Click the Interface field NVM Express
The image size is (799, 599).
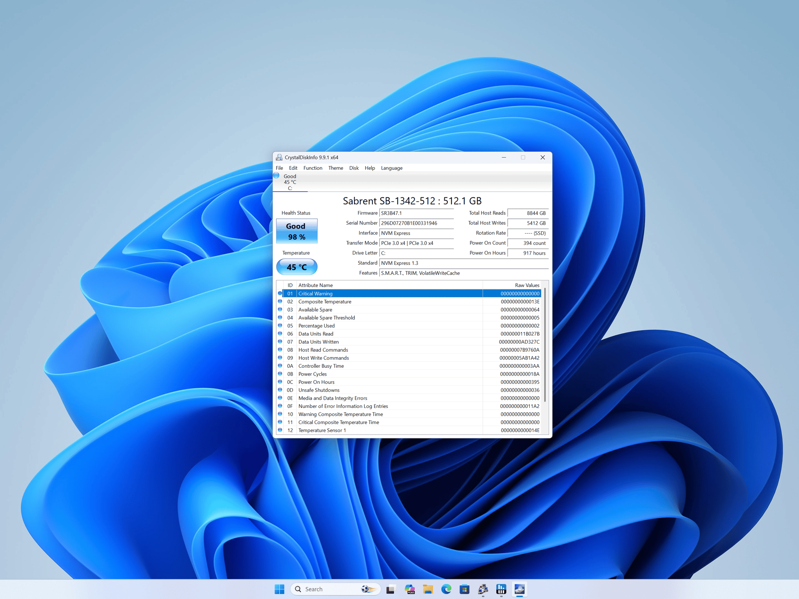pos(416,233)
